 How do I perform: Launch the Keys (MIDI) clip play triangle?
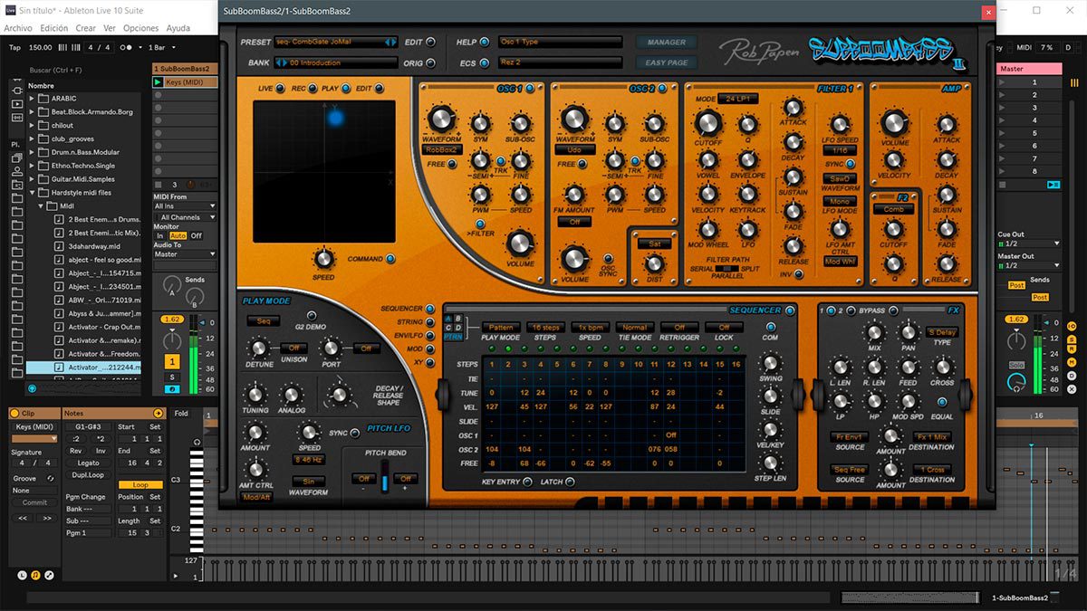pyautogui.click(x=159, y=82)
